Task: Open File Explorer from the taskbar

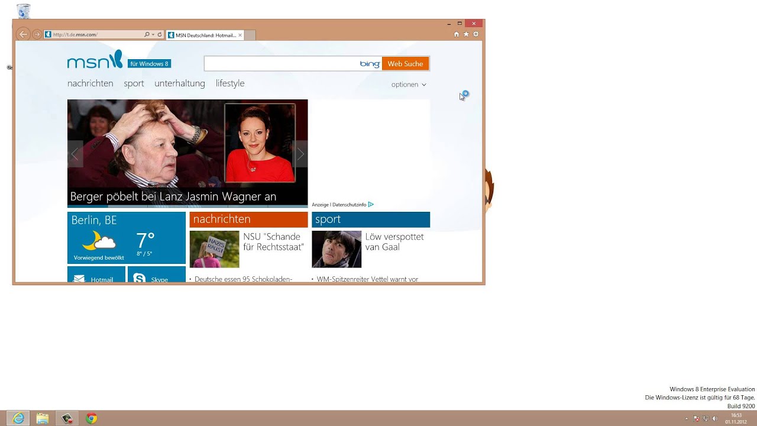Action: point(43,418)
